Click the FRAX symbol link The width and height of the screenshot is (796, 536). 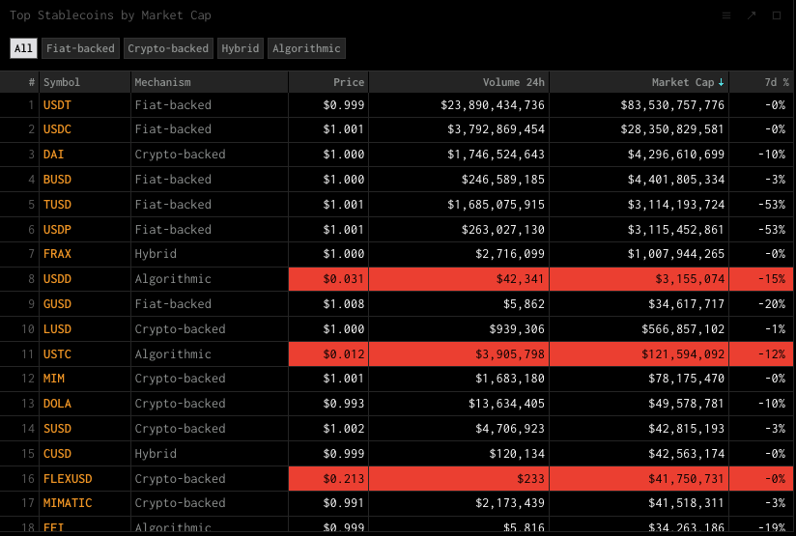[x=58, y=254]
